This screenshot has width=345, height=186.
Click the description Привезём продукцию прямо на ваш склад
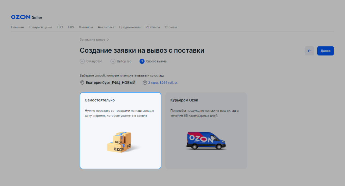[204, 113]
